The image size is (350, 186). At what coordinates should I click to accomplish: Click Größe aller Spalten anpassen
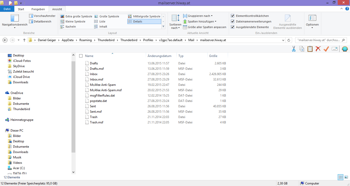pyautogui.click(x=205, y=27)
